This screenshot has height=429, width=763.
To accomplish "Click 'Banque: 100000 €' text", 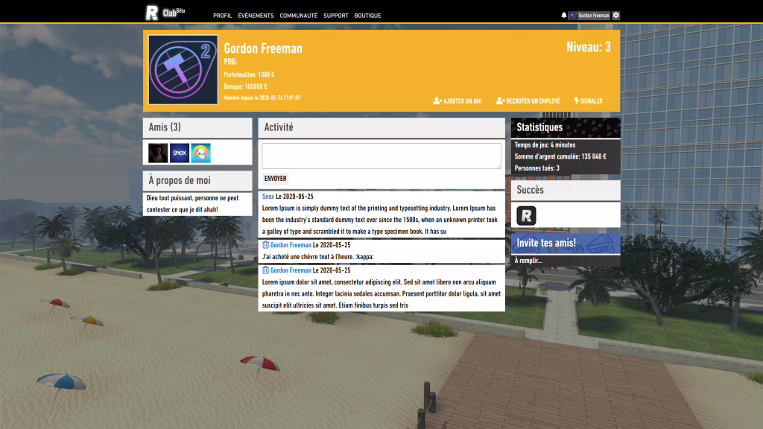I will pyautogui.click(x=245, y=86).
